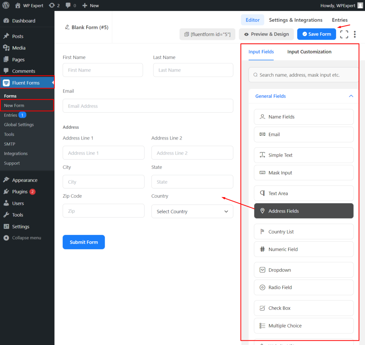Open the three-dot more options menu

click(355, 35)
